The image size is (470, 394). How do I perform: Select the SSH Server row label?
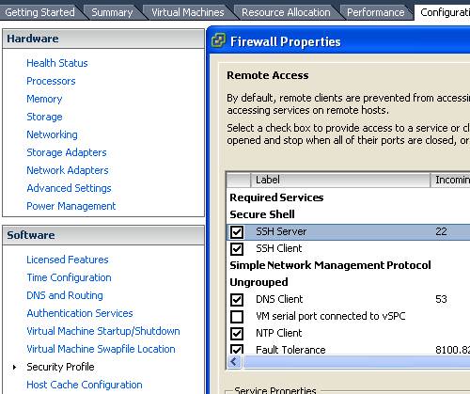tap(281, 231)
